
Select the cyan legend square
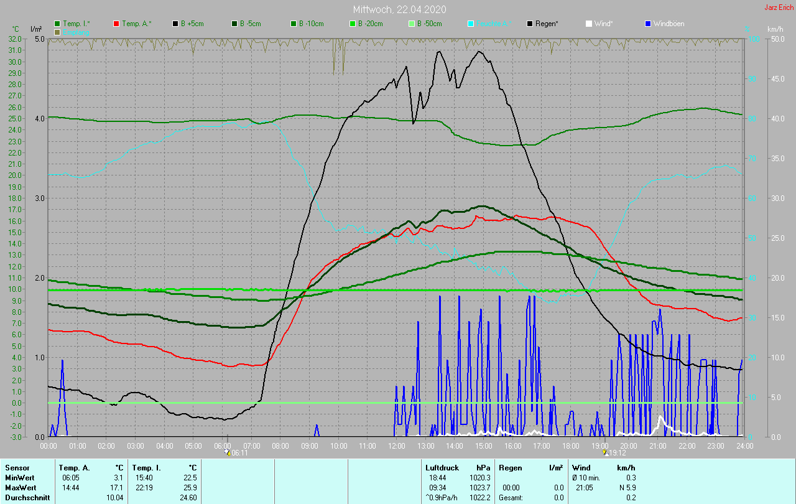coord(471,24)
